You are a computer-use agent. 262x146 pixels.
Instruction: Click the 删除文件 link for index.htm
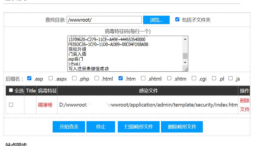tap(245, 105)
